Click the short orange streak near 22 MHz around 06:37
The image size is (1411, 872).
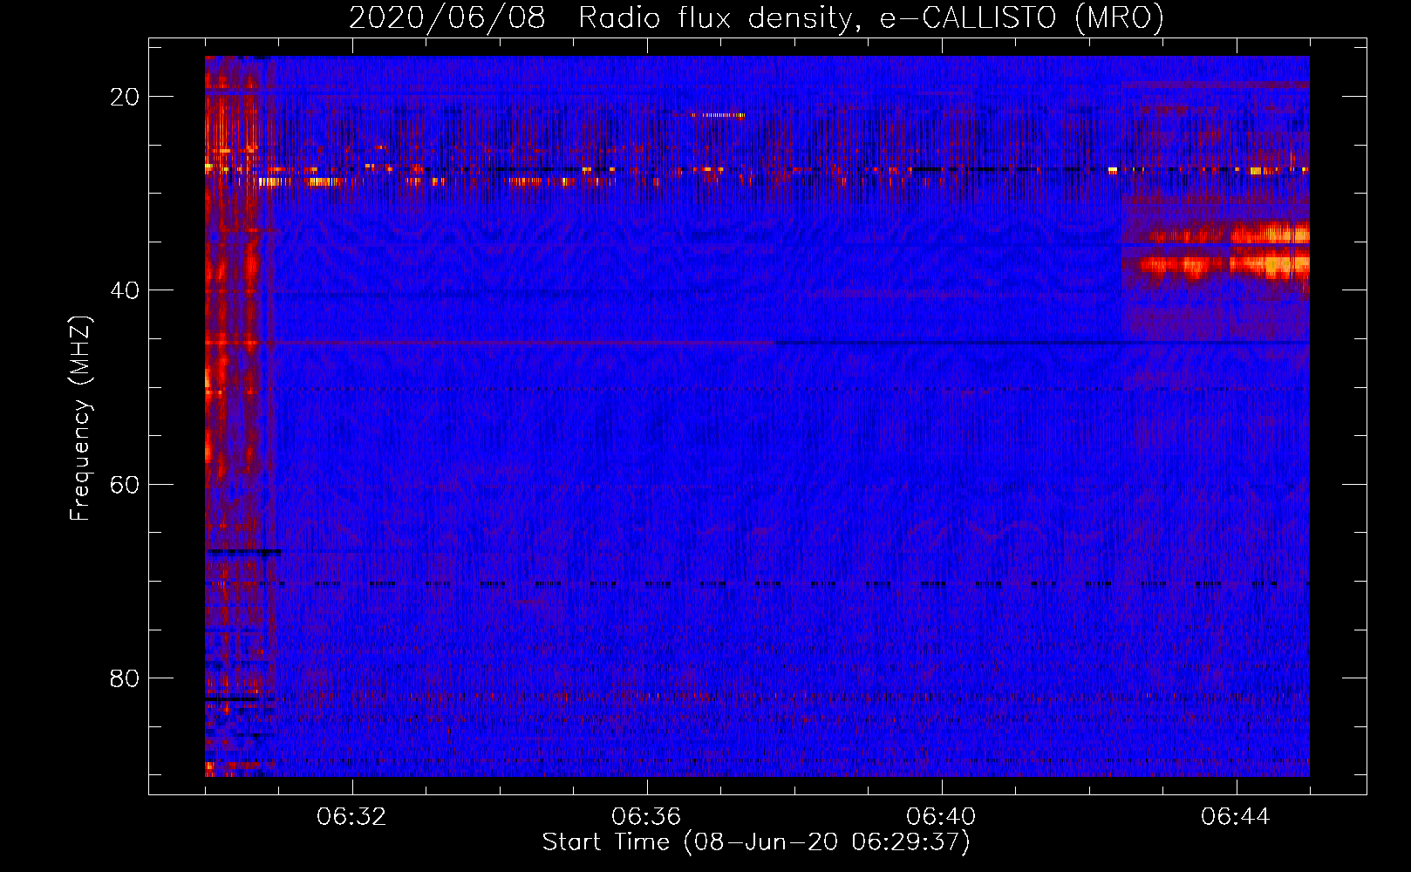tap(719, 115)
